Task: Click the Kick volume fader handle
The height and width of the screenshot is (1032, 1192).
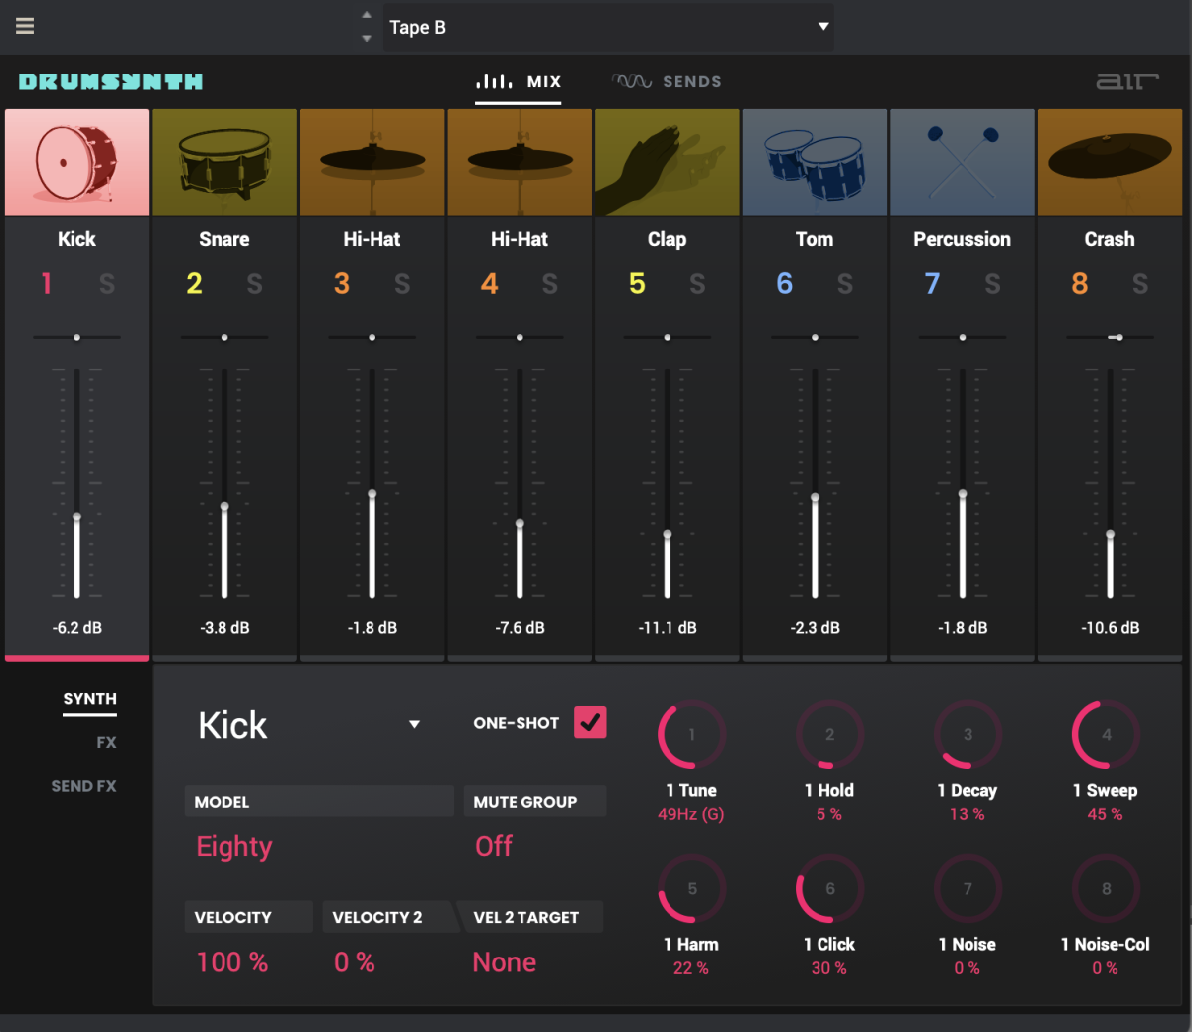Action: [x=76, y=517]
